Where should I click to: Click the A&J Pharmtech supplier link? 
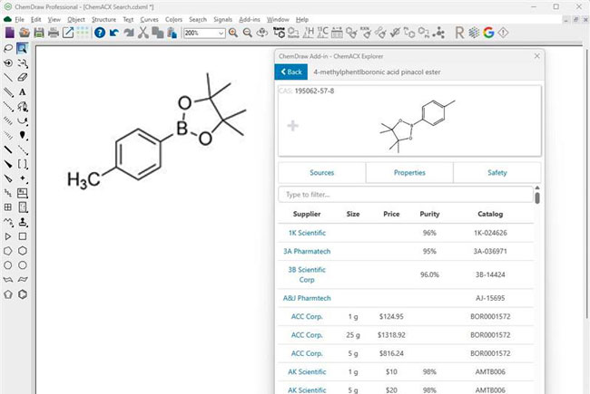307,298
